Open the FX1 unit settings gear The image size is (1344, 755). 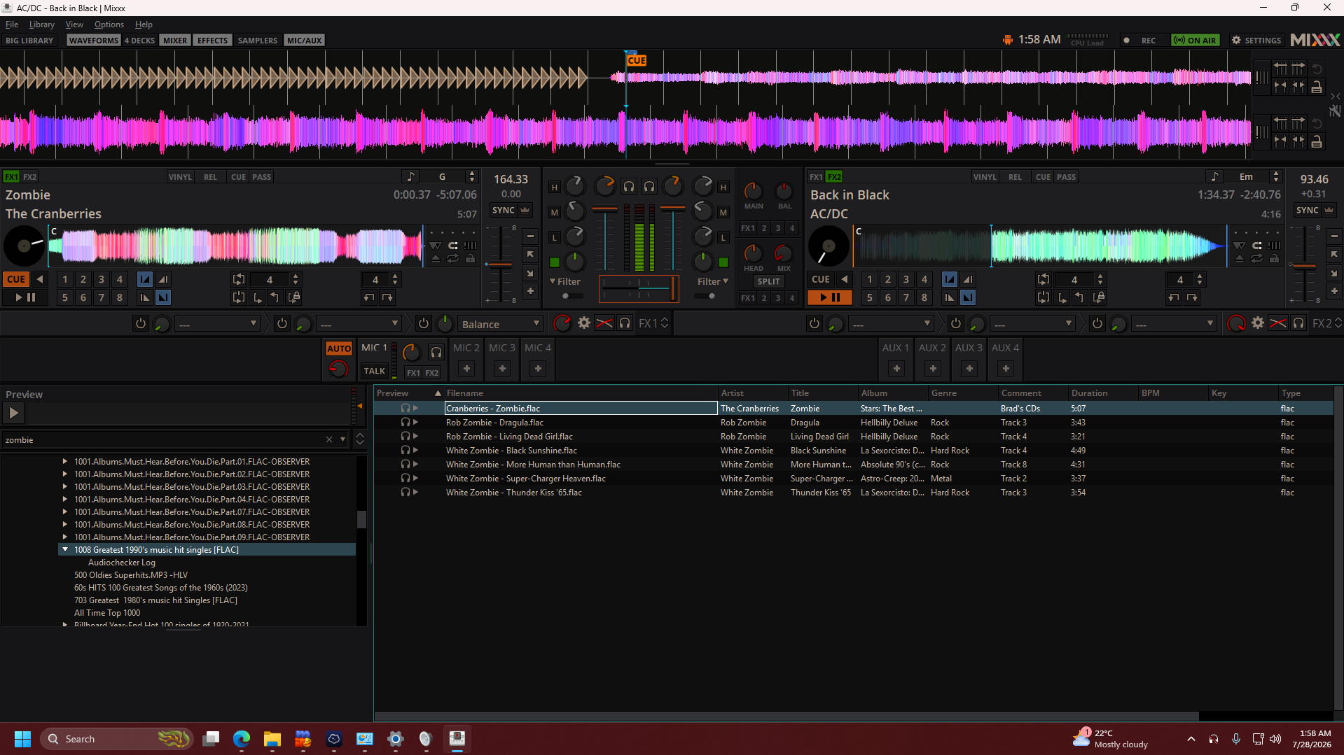click(x=583, y=323)
